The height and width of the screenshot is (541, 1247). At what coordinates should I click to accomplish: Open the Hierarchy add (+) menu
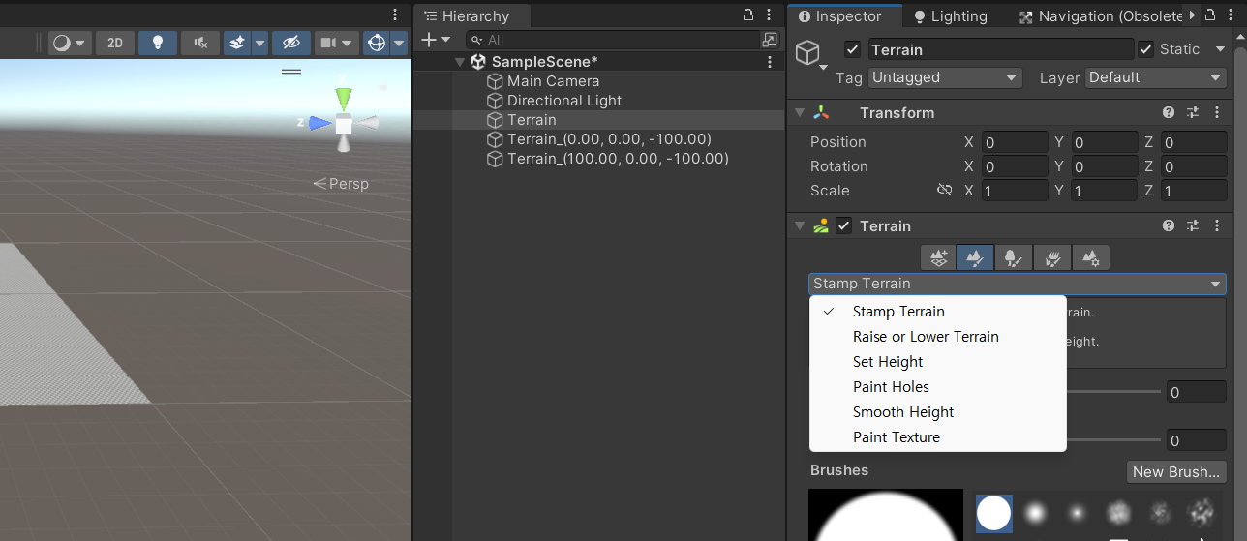436,40
